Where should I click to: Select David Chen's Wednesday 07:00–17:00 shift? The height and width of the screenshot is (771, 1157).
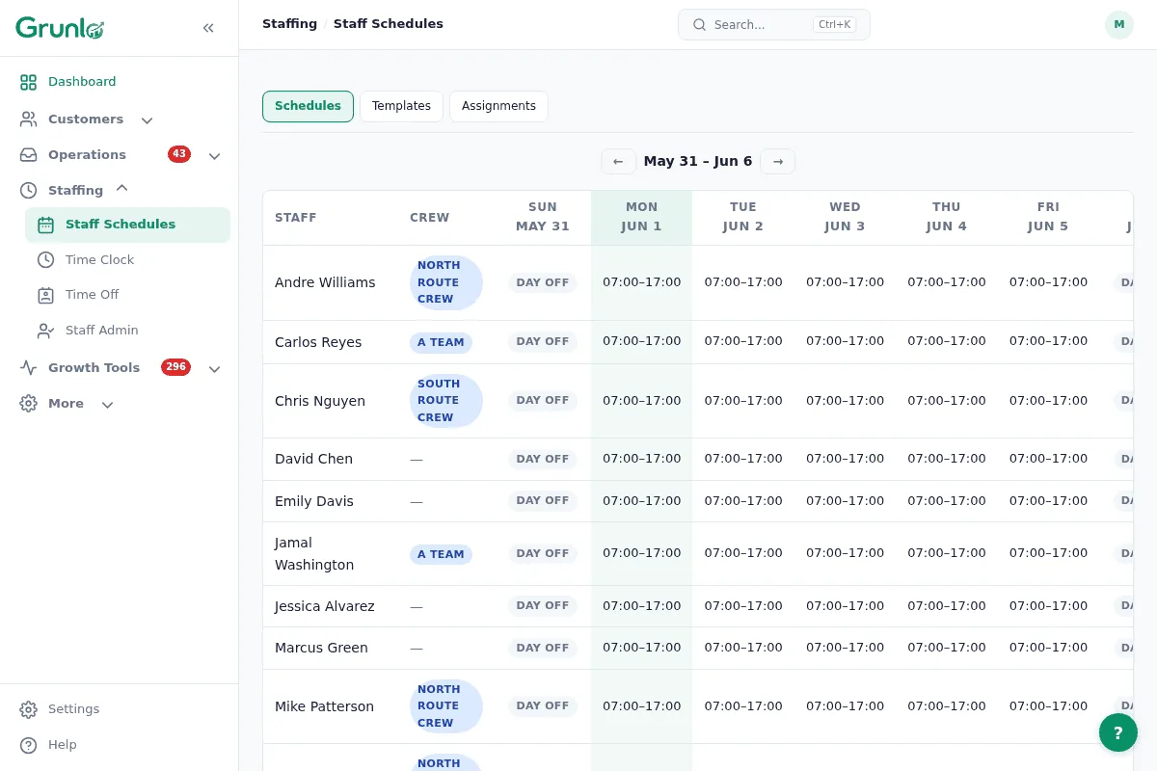tap(845, 459)
